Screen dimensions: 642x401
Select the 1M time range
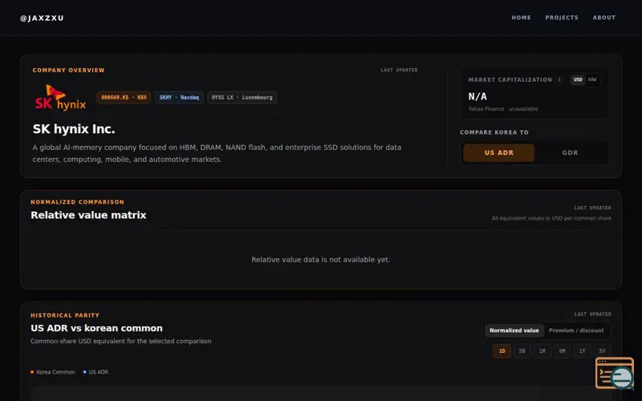pyautogui.click(x=542, y=351)
